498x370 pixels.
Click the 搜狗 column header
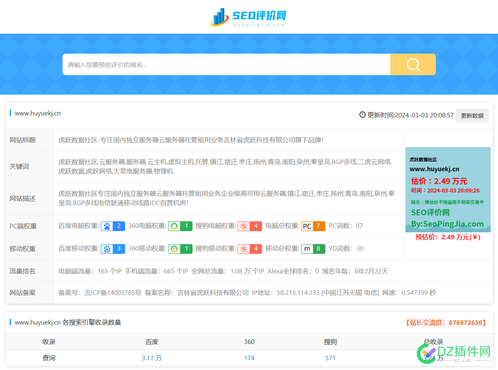coord(331,342)
